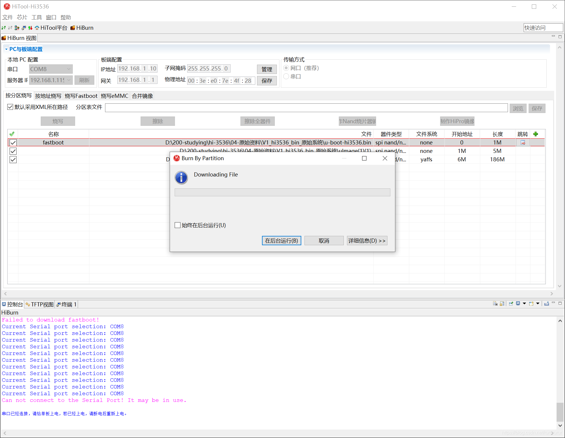Open the 工具 menu
This screenshot has height=438, width=565.
click(x=36, y=17)
